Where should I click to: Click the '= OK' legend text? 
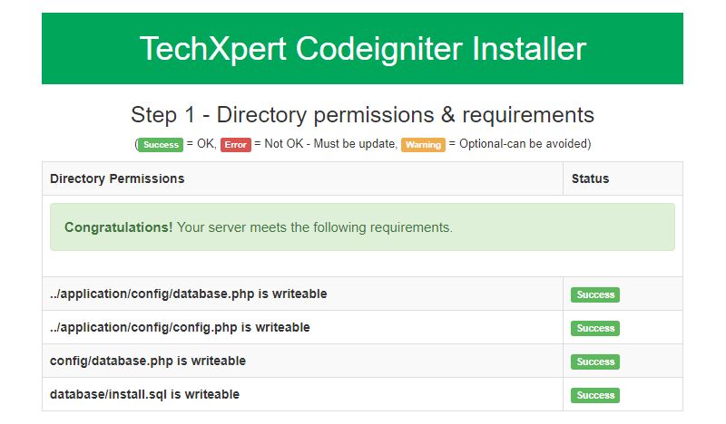pyautogui.click(x=201, y=144)
